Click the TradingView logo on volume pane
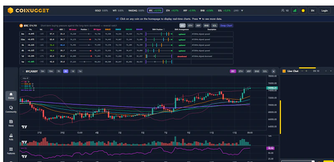 [x=24, y=142]
